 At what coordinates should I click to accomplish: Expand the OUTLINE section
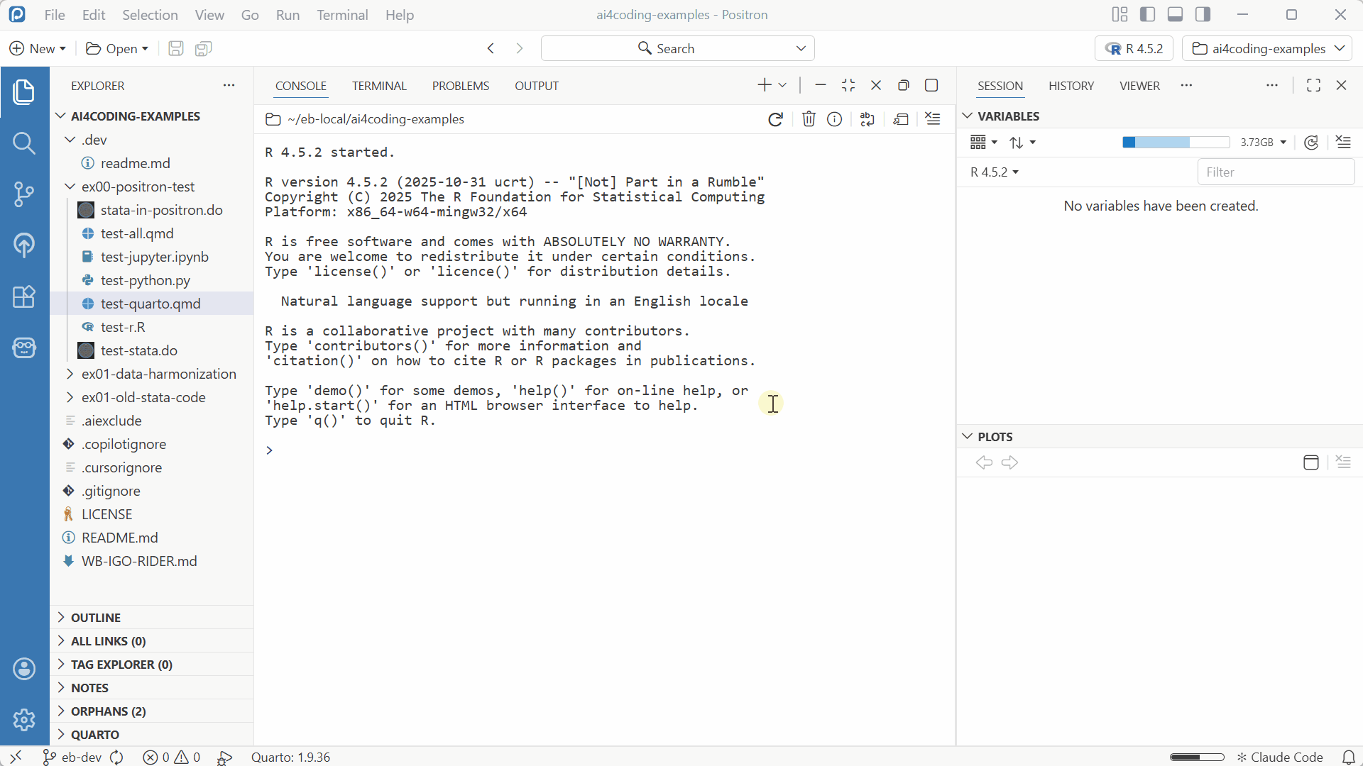click(x=61, y=617)
